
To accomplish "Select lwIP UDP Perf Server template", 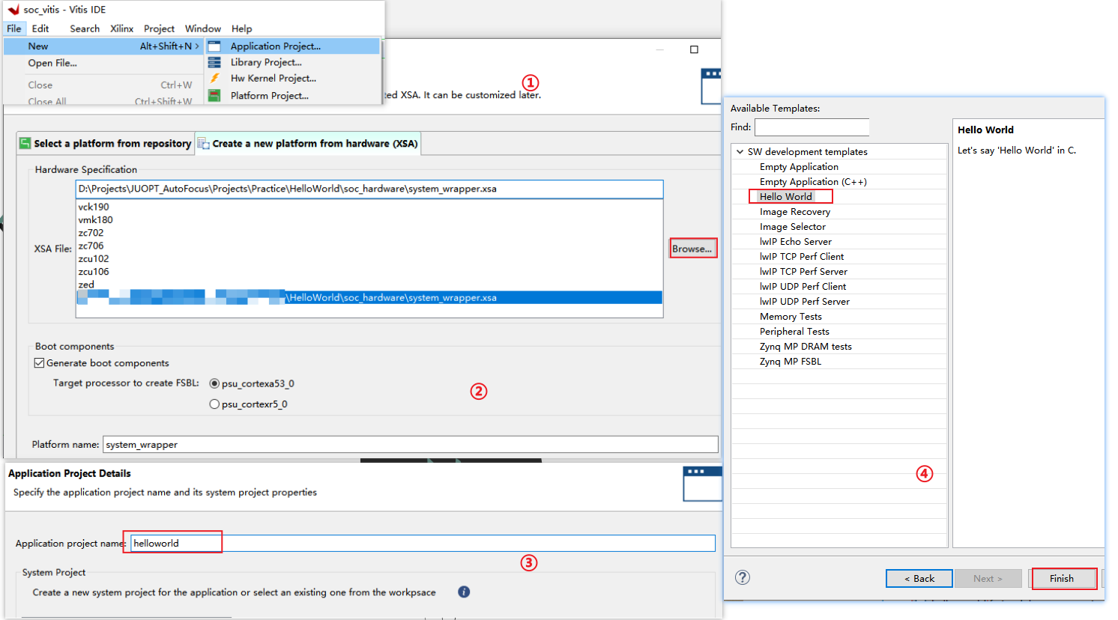I will tap(805, 301).
